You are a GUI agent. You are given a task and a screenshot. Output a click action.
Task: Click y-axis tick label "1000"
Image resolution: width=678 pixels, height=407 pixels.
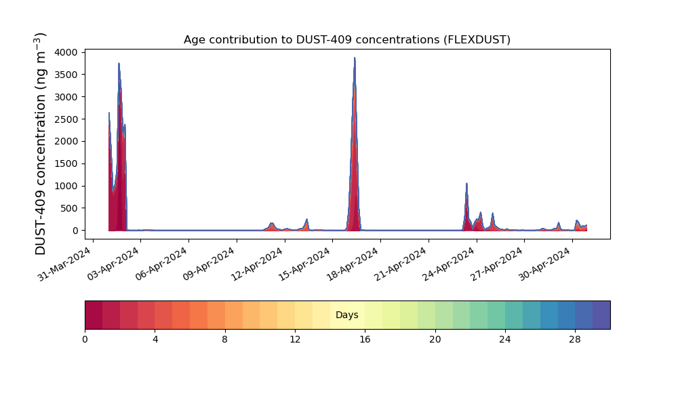(66, 186)
